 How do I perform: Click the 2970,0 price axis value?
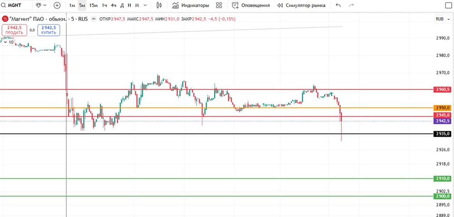click(443, 74)
